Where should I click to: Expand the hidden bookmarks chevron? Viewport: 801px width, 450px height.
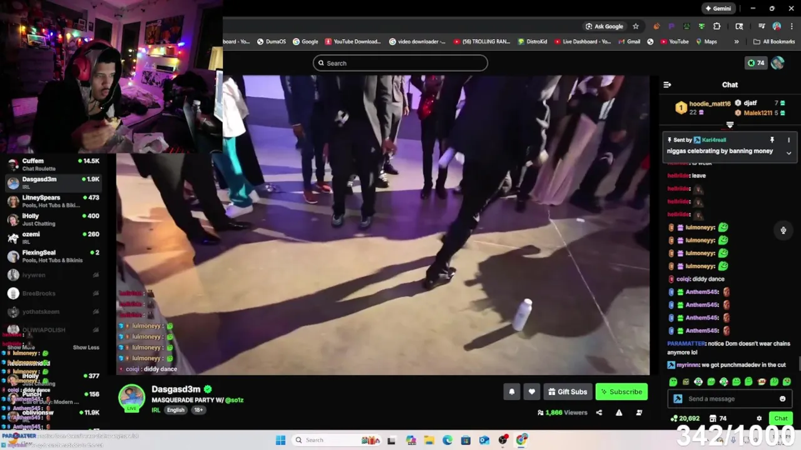pos(737,42)
